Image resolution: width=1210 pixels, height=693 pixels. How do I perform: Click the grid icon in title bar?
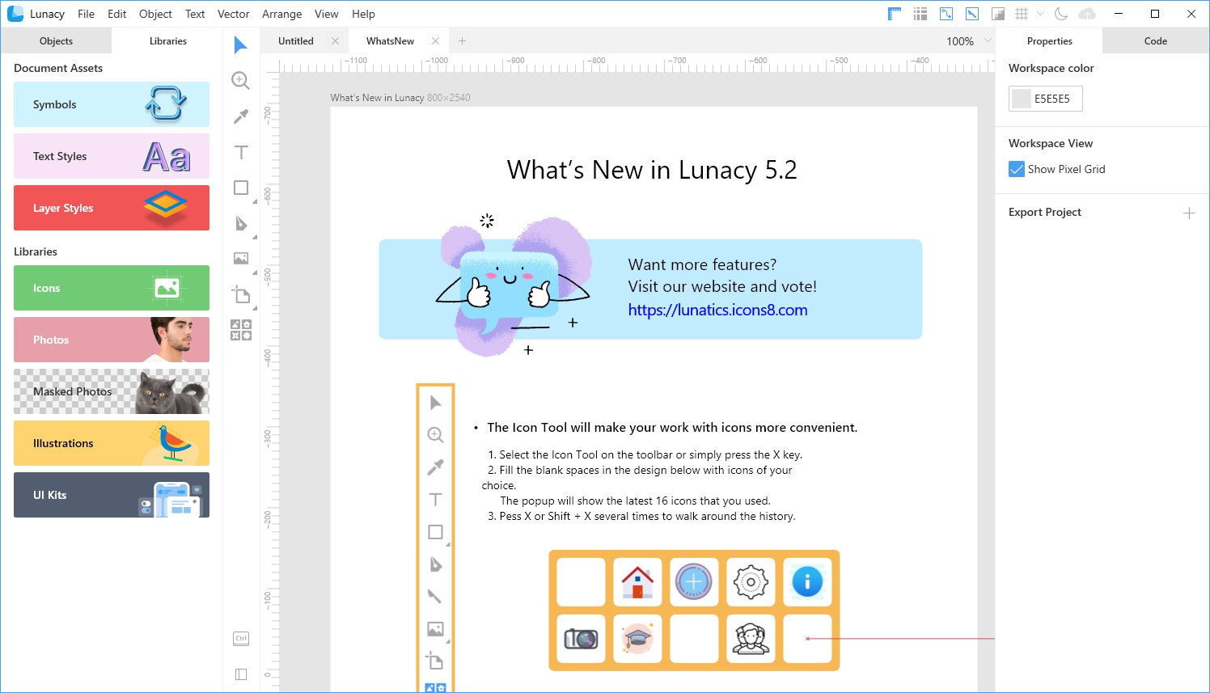[1022, 14]
